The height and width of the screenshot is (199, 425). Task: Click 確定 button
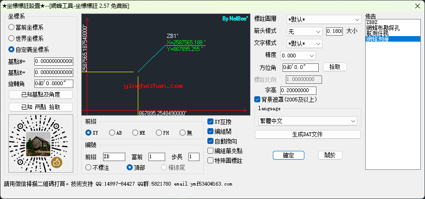[x=289, y=155]
